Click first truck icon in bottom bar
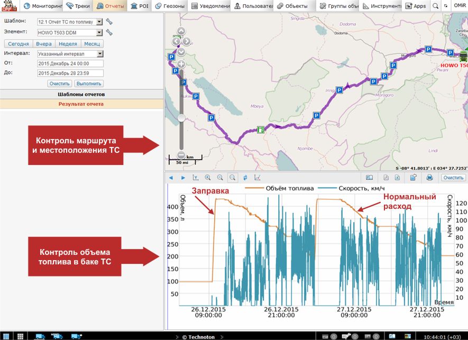 [x=40, y=336]
